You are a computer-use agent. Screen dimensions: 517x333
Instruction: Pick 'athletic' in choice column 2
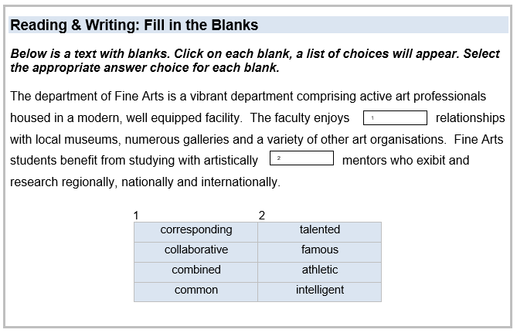pos(320,270)
